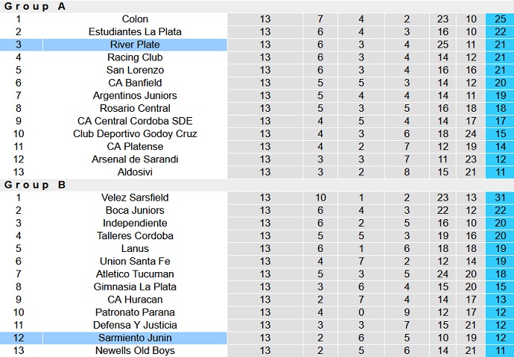This screenshot has height=357, width=514.
Task: Select the highlighted River Plate row
Action: (135, 45)
